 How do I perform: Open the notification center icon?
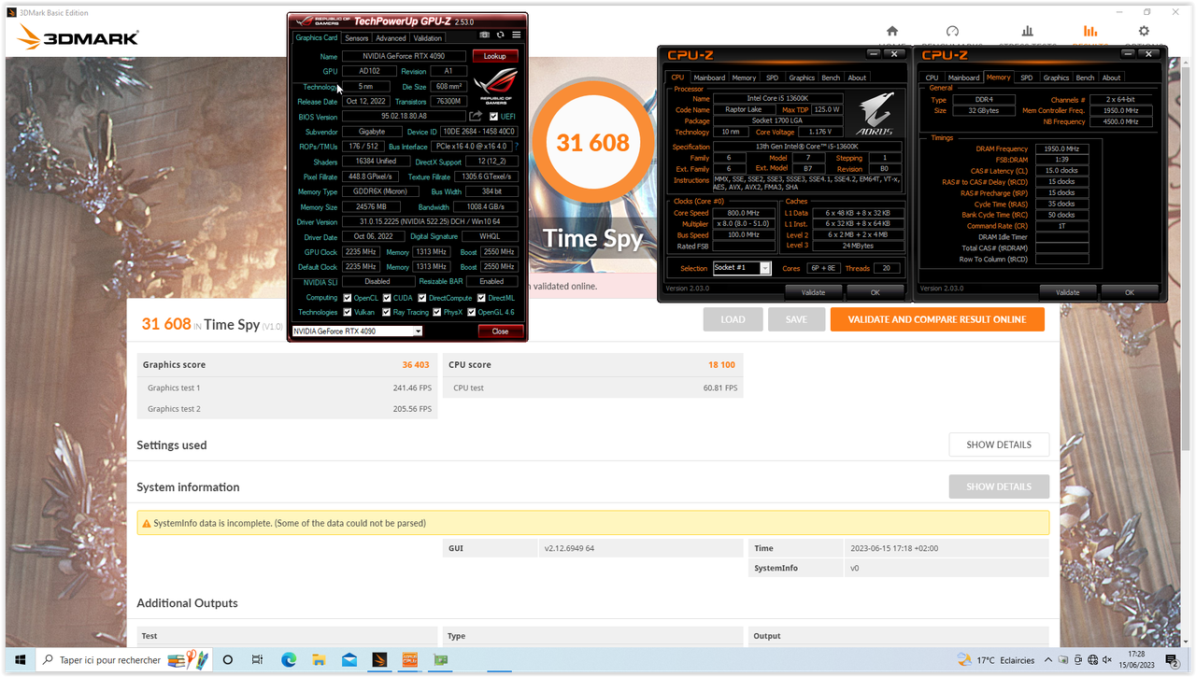coord(1173,660)
